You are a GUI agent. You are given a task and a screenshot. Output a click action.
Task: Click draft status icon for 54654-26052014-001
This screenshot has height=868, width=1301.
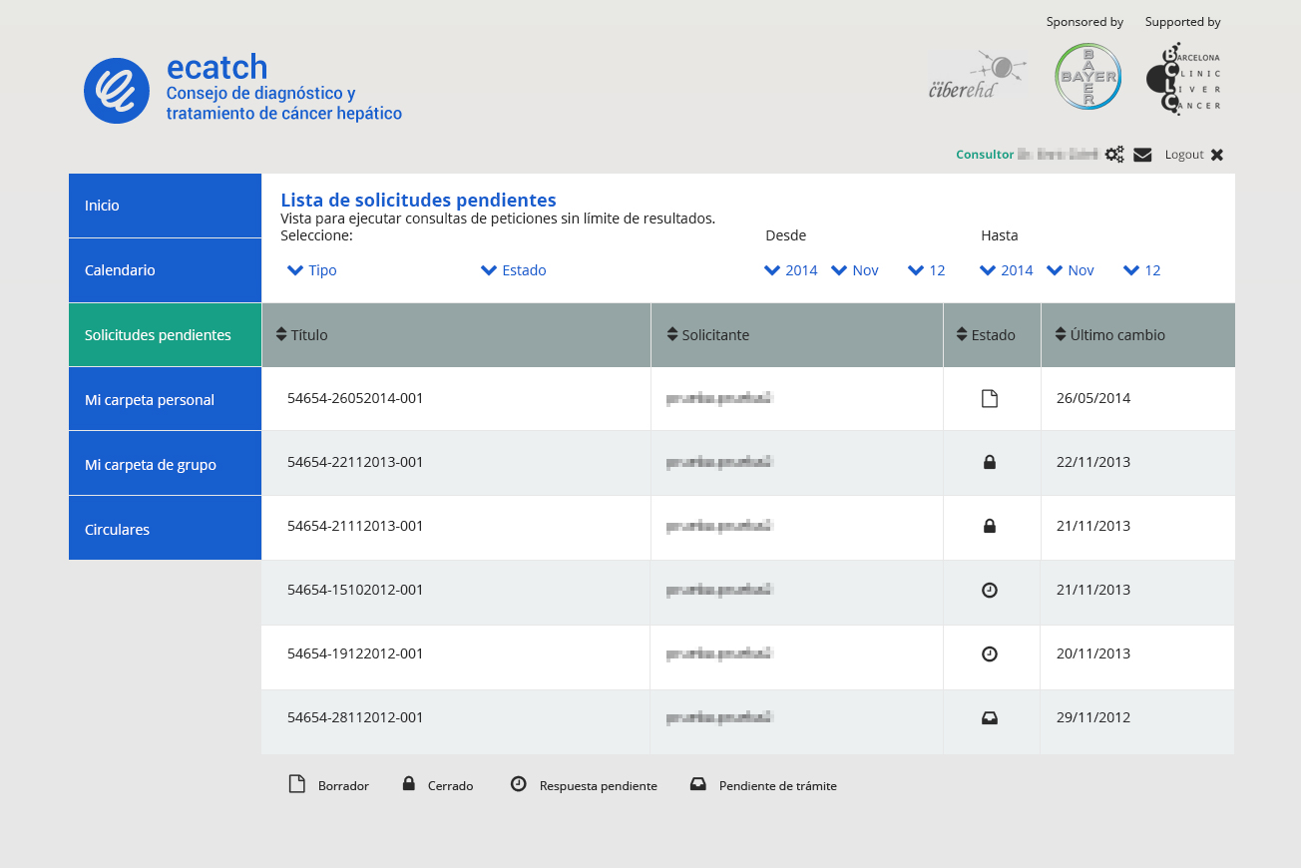(990, 399)
